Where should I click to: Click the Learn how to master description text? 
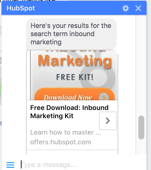(x=66, y=132)
